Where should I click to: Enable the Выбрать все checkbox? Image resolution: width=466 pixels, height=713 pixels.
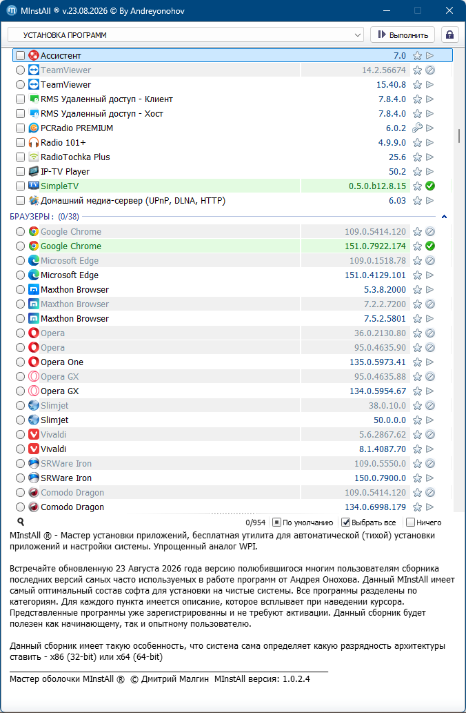coord(345,522)
